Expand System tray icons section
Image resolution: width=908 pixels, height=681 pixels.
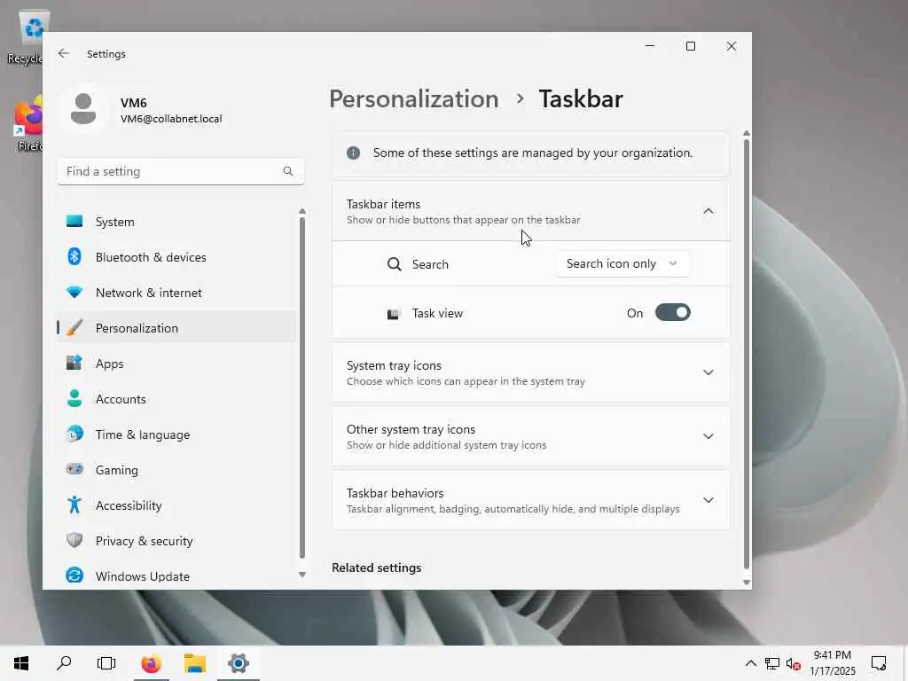tap(708, 372)
